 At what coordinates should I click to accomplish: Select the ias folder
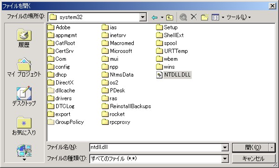click(x=110, y=27)
